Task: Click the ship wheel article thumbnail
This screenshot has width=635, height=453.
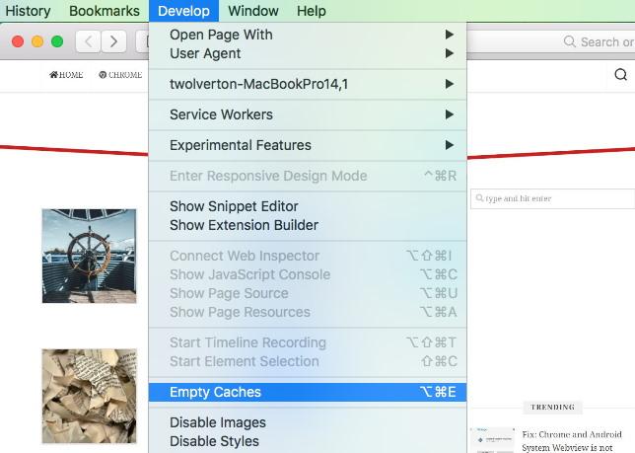Action: (x=89, y=256)
